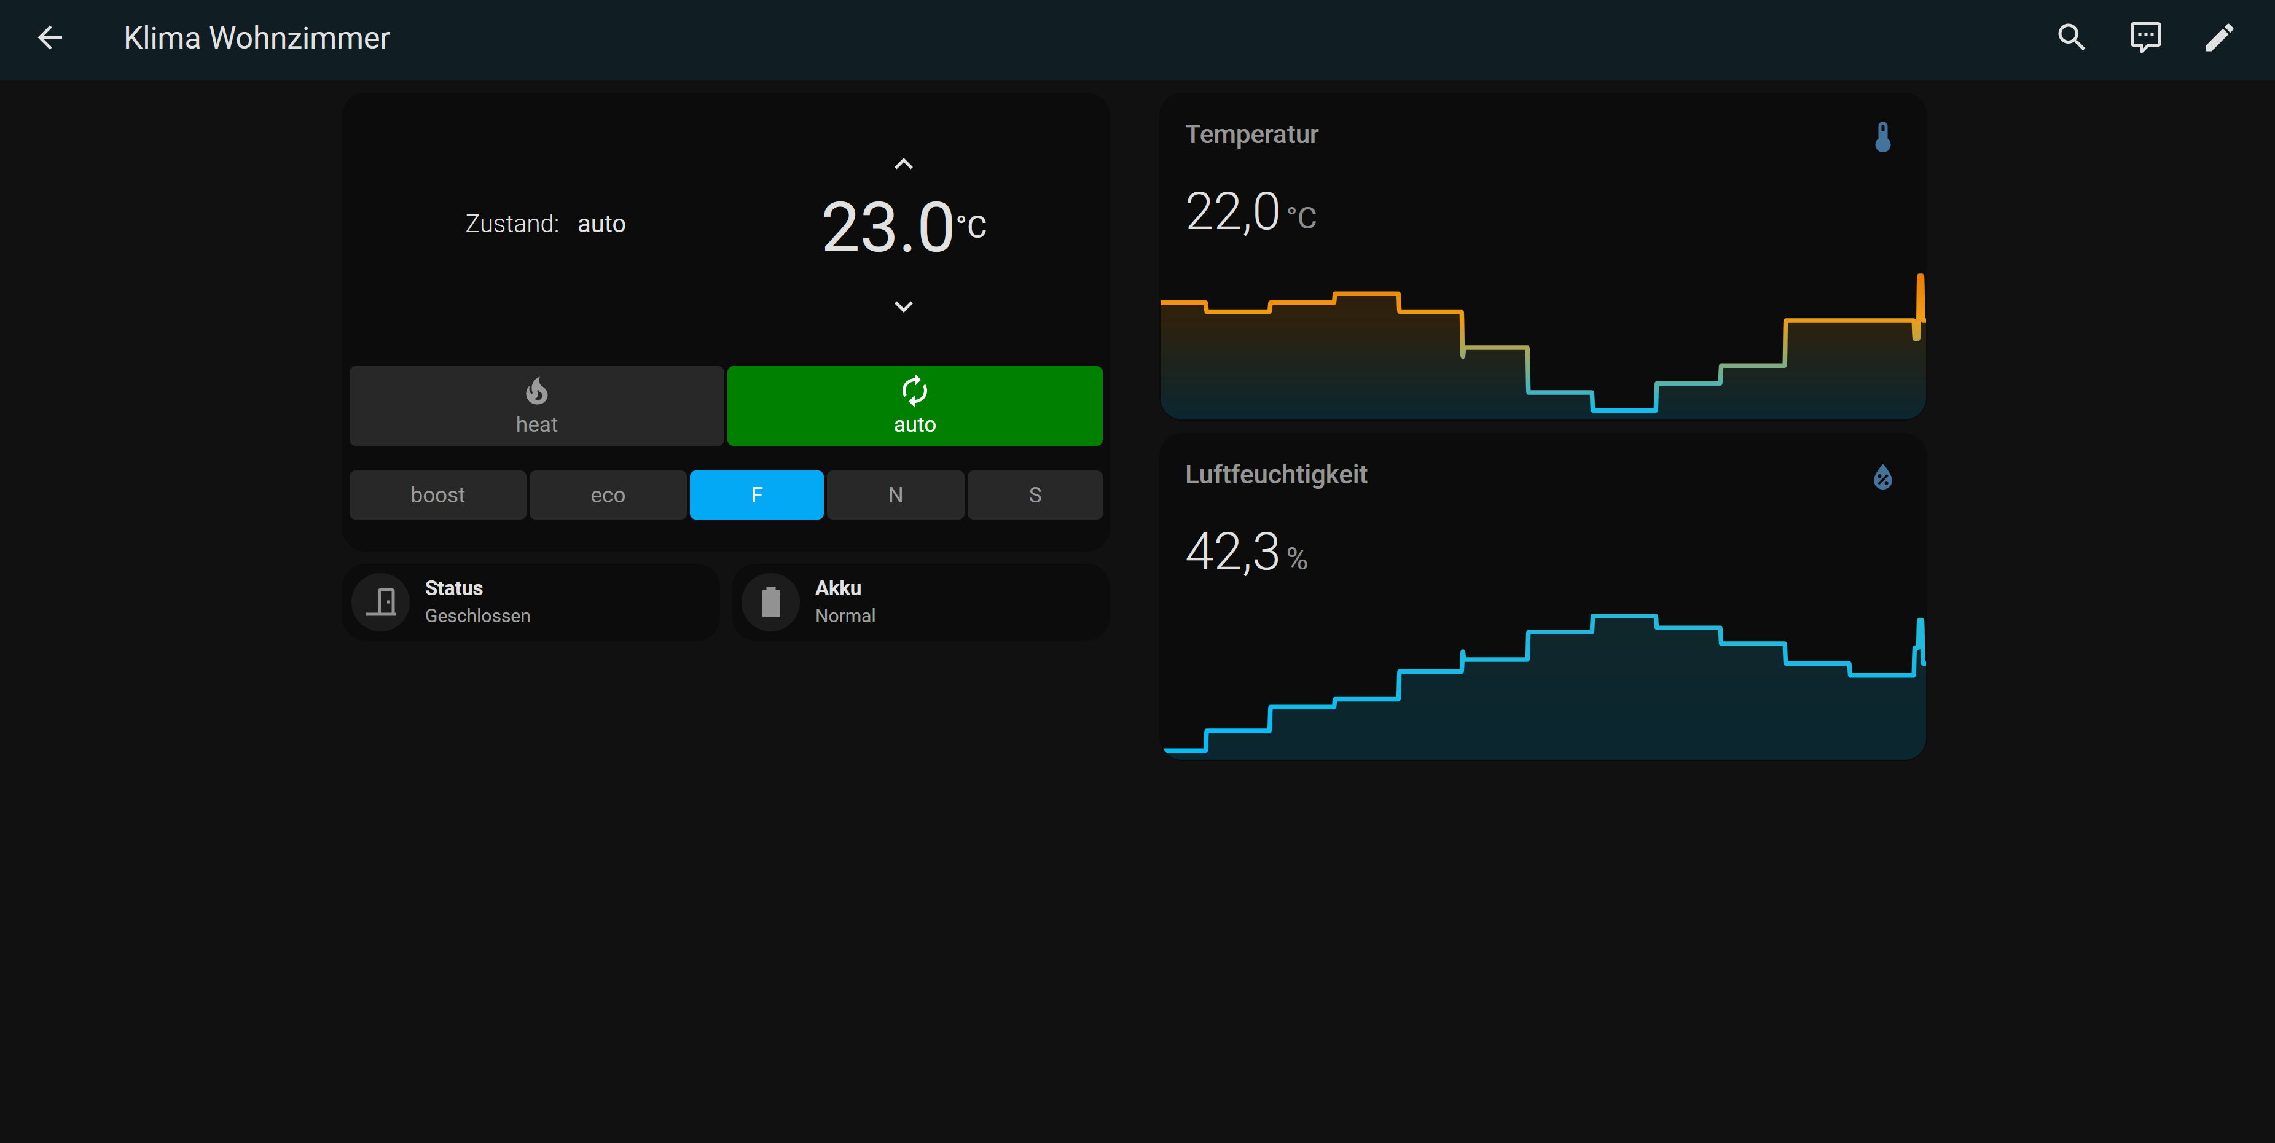The height and width of the screenshot is (1143, 2275).
Task: Select the F preset
Action: (x=756, y=495)
